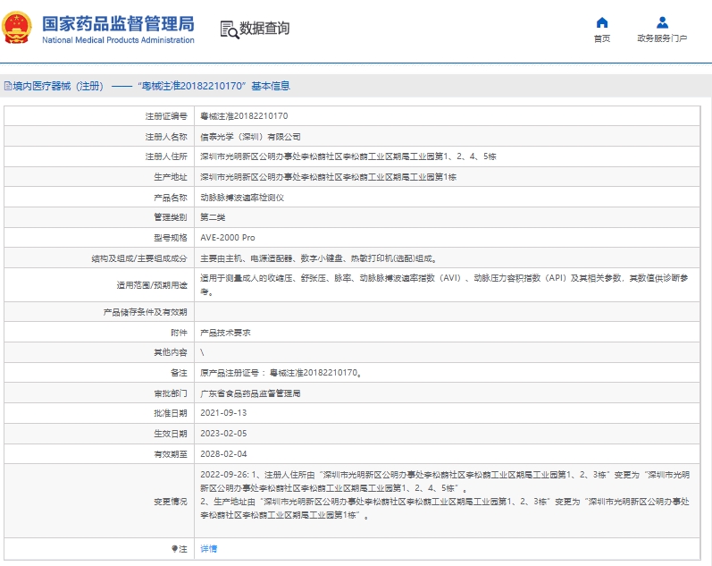Image resolution: width=712 pixels, height=566 pixels.
Task: Click the 产品名称 row label
Action: point(171,198)
